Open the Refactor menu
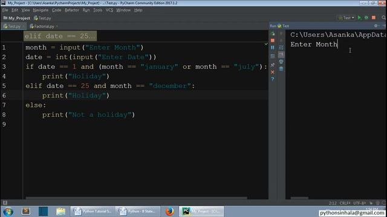 click(x=72, y=10)
